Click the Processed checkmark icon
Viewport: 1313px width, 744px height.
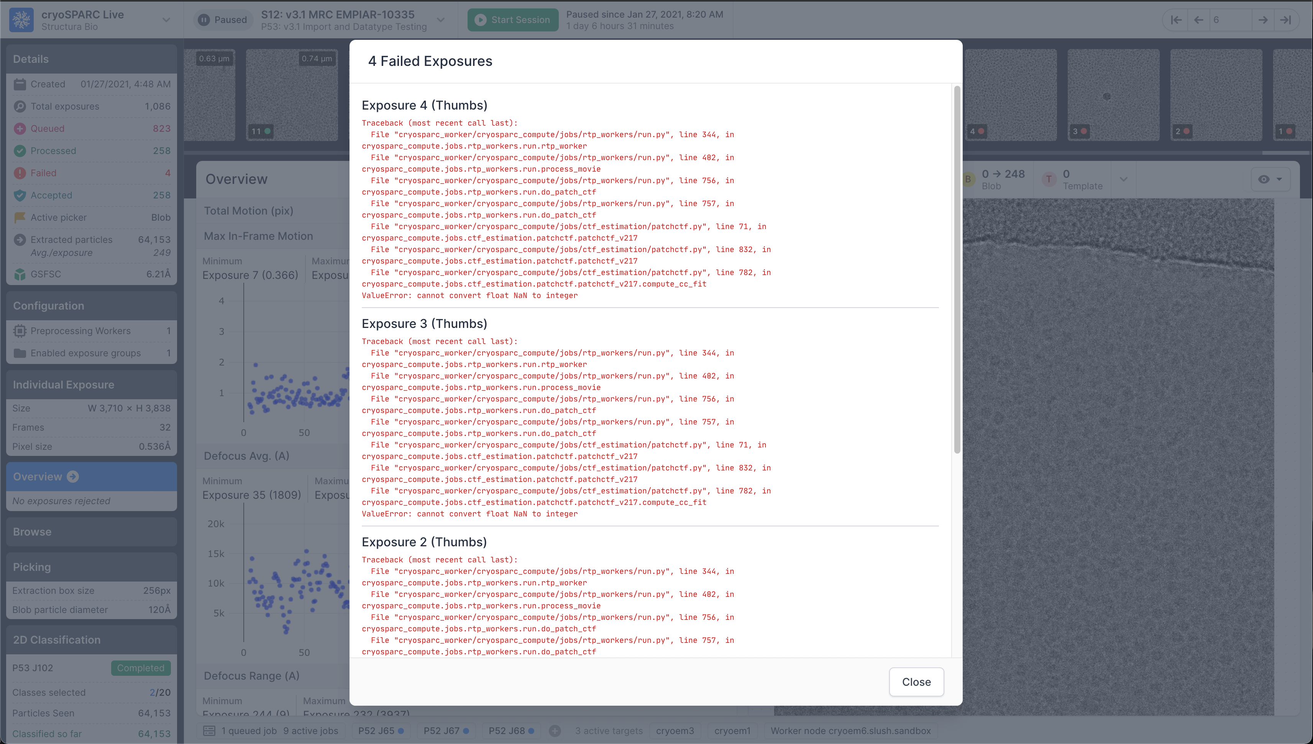[x=20, y=151]
